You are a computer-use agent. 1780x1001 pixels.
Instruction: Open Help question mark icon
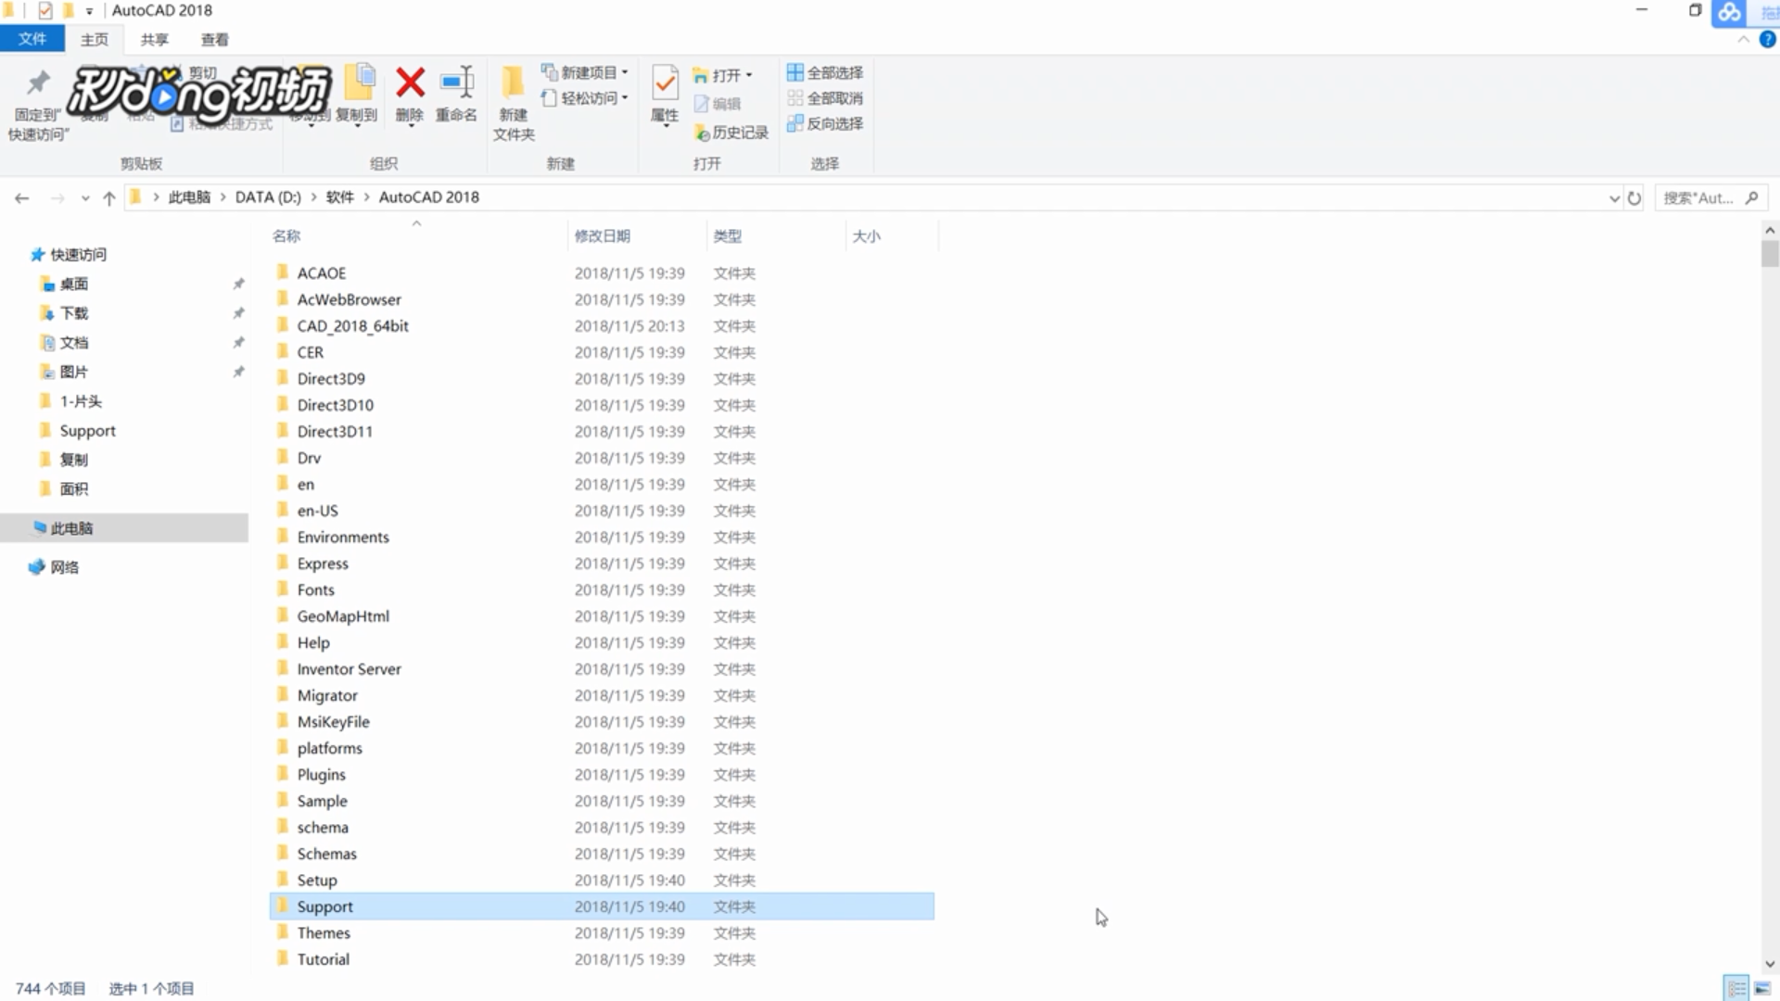click(x=1767, y=40)
